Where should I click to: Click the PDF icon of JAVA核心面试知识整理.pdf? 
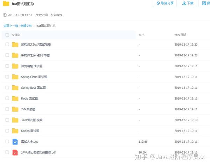pyautogui.click(x=15, y=152)
